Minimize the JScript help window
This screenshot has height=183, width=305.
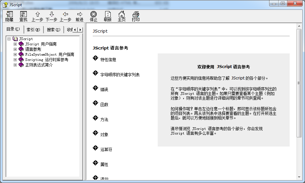[274, 3]
